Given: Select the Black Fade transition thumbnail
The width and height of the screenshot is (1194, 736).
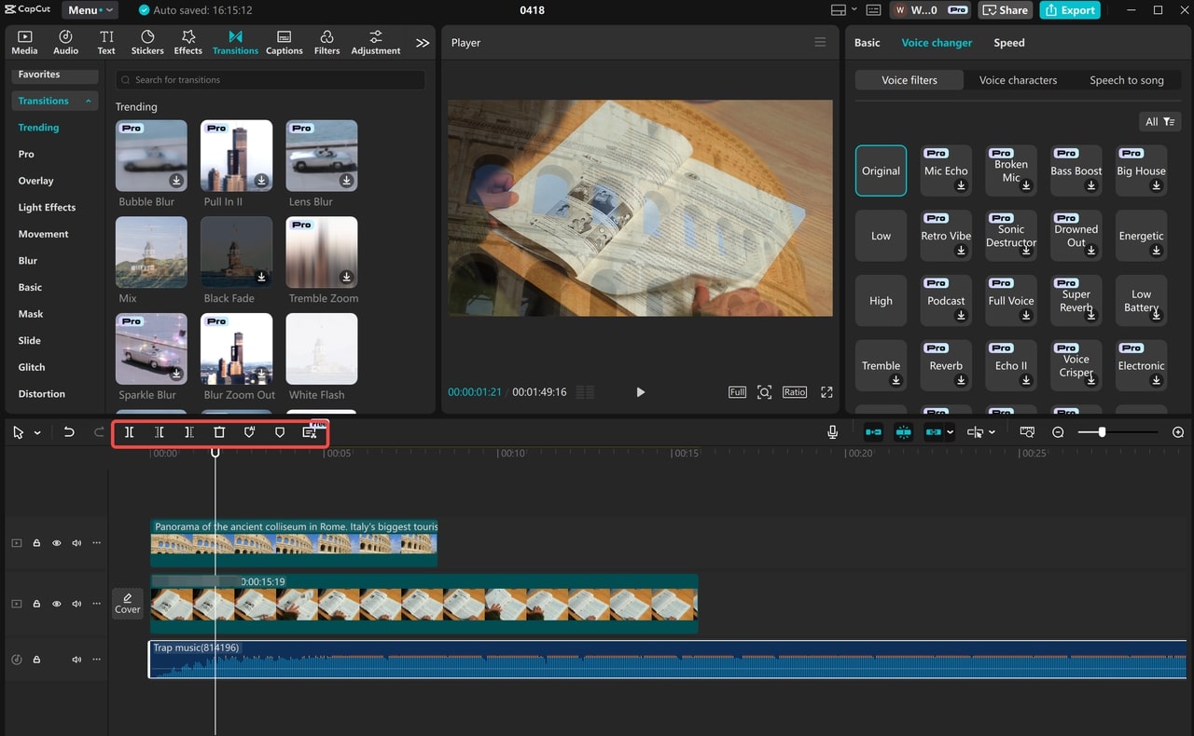Looking at the screenshot, I should (236, 252).
